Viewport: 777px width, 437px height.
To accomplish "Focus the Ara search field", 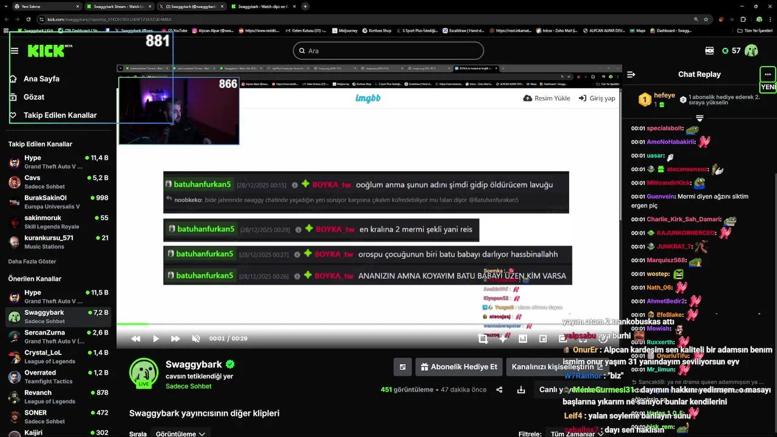I will [x=388, y=51].
